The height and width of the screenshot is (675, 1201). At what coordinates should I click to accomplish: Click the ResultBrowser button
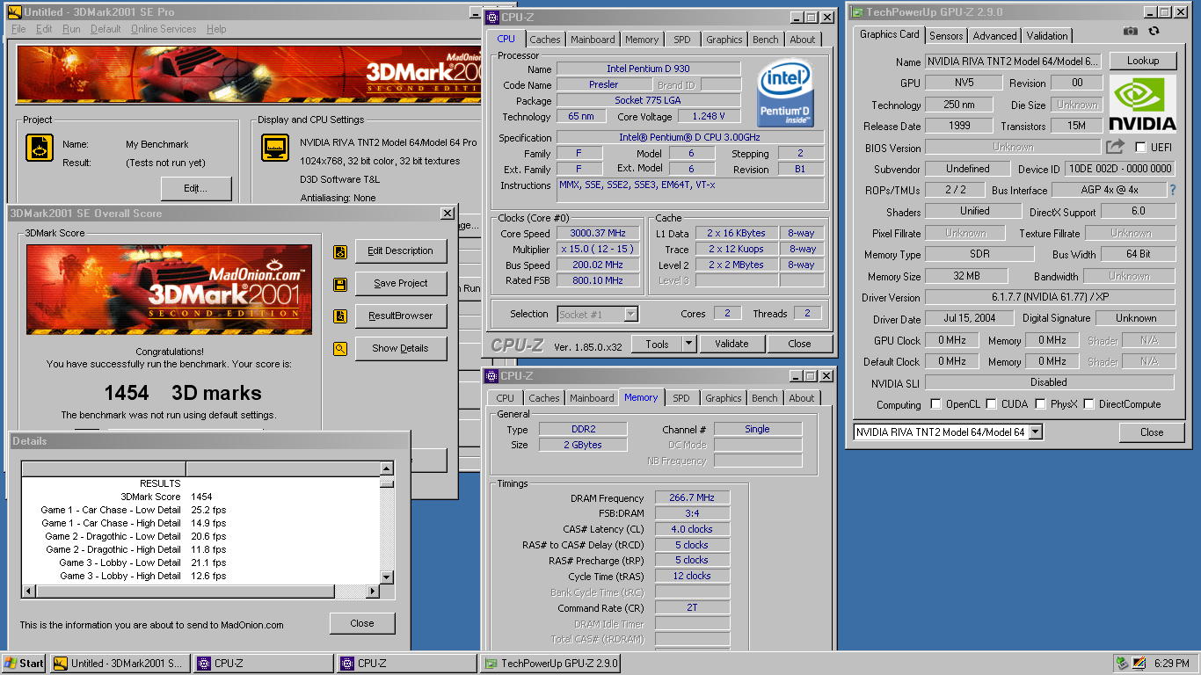pyautogui.click(x=401, y=316)
